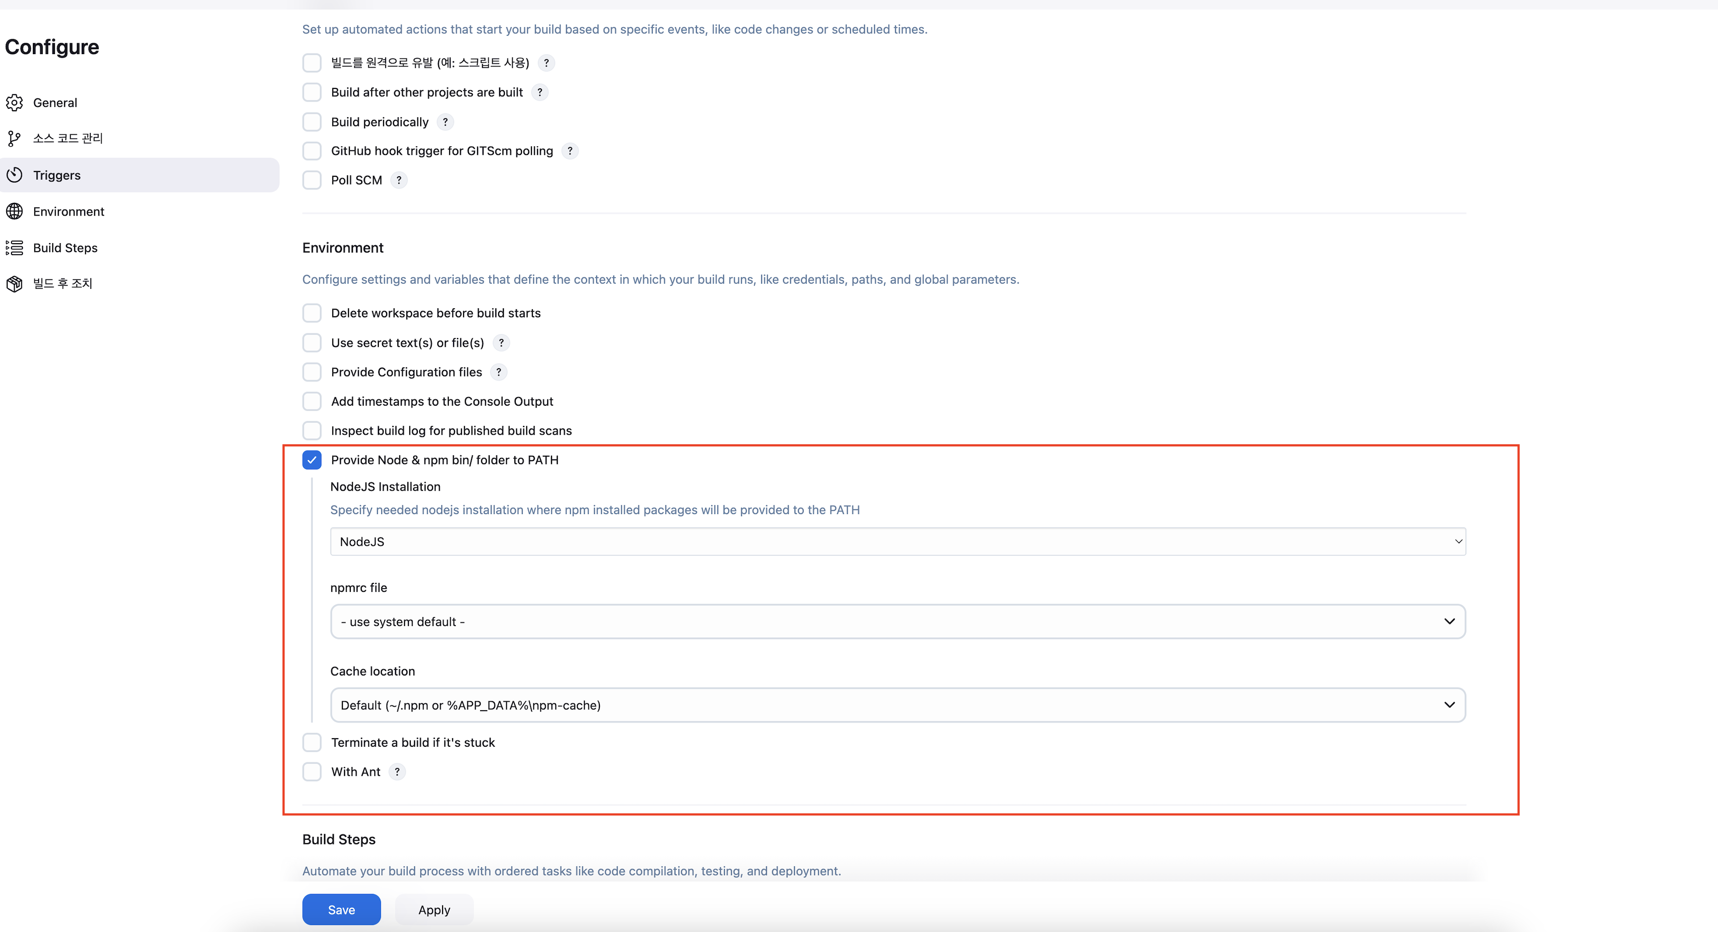The image size is (1718, 932).
Task: Open the Cache location dropdown
Action: pos(897,705)
